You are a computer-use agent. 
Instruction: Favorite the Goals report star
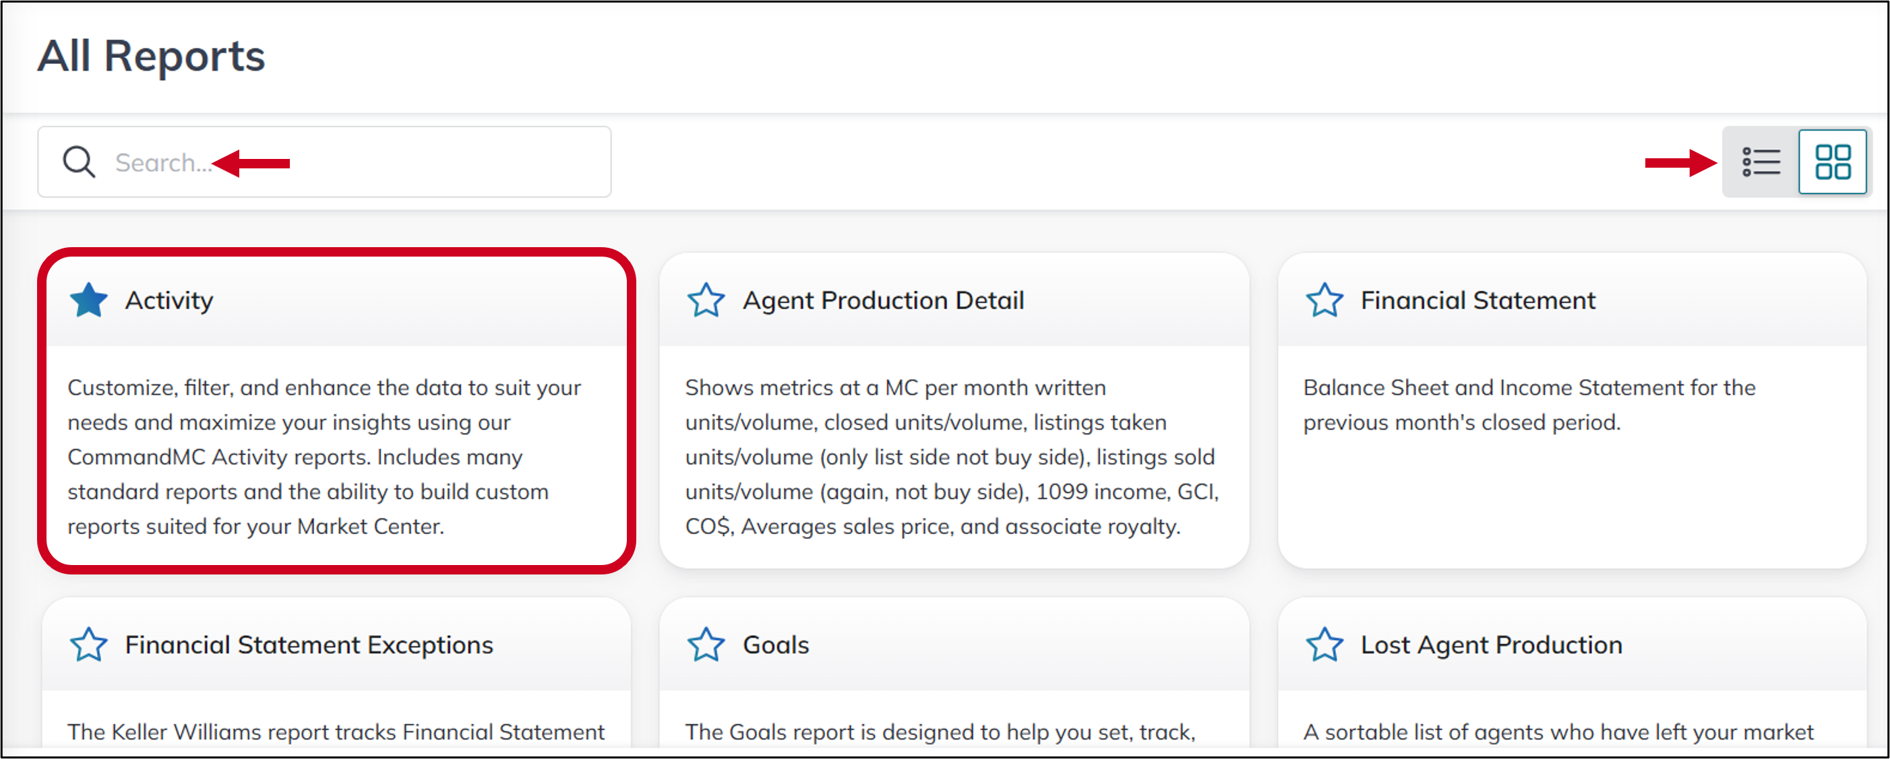706,645
